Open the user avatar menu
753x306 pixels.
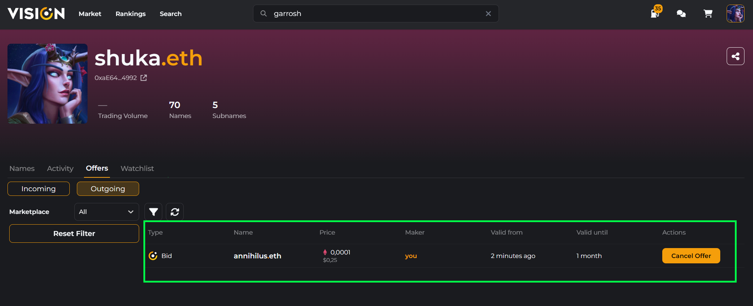(x=735, y=14)
